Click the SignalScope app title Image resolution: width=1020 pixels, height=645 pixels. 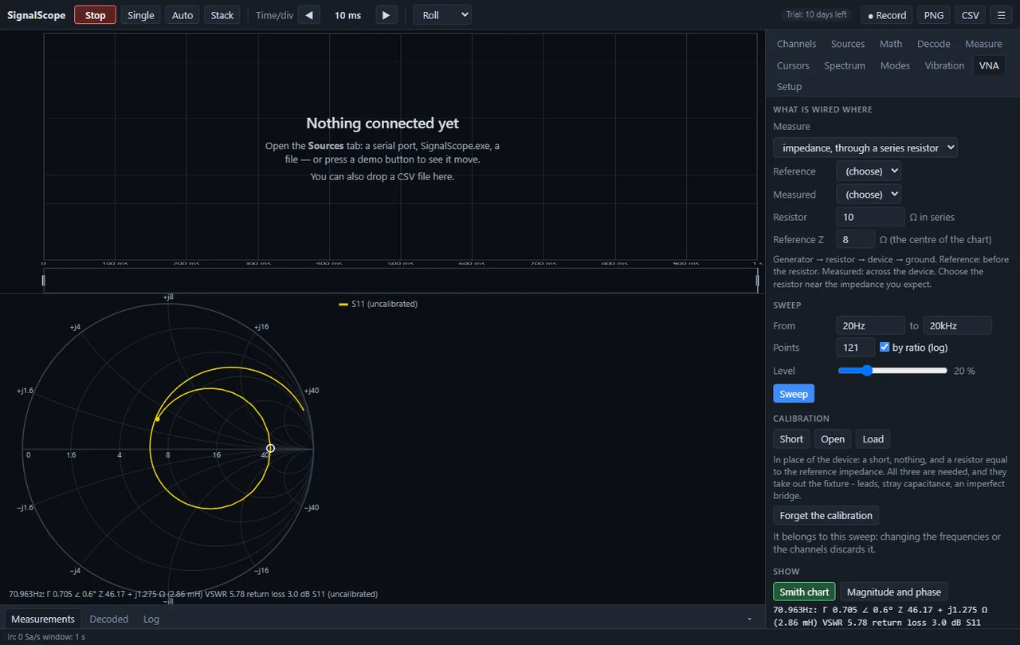(x=37, y=15)
